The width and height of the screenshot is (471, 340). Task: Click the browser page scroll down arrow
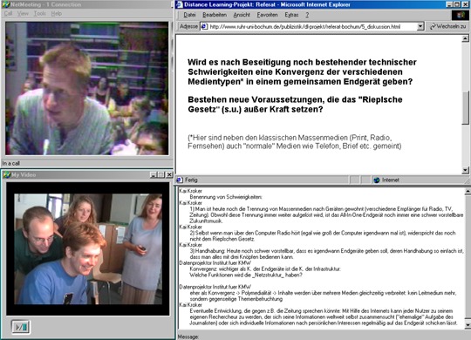pyautogui.click(x=465, y=170)
